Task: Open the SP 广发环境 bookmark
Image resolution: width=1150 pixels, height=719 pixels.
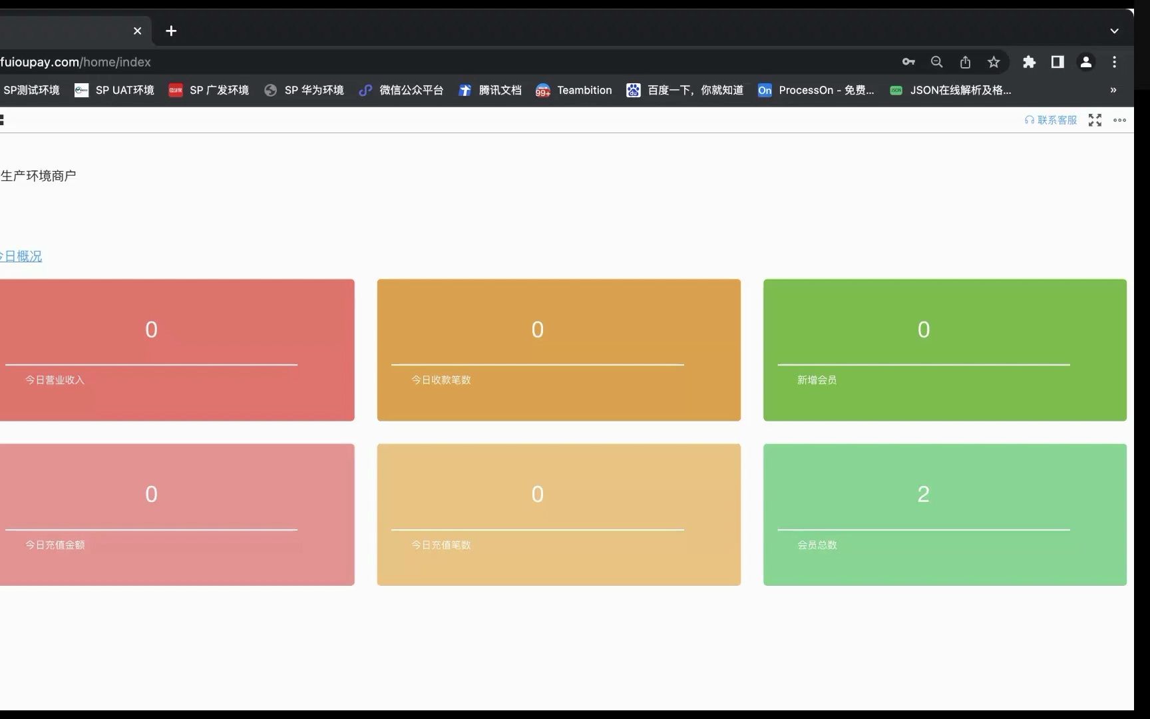Action: point(209,90)
